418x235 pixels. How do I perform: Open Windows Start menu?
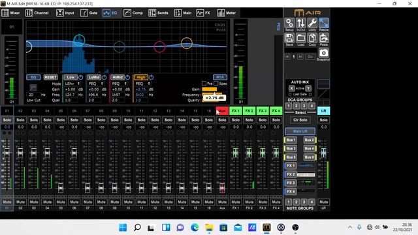coord(123,228)
